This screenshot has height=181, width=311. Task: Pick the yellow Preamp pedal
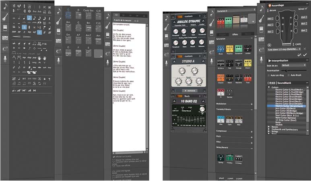tap(230, 49)
